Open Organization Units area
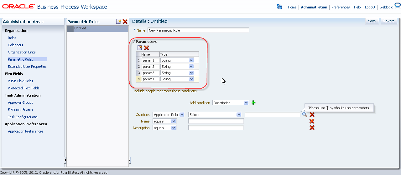Screen dimensions: 401x175 22,52
